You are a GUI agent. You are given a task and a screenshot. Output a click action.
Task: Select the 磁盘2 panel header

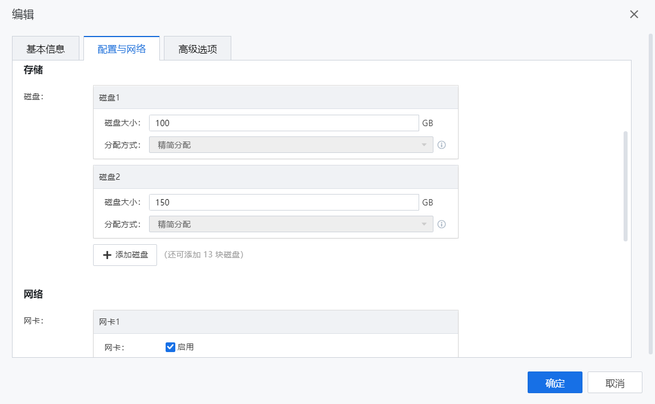275,177
